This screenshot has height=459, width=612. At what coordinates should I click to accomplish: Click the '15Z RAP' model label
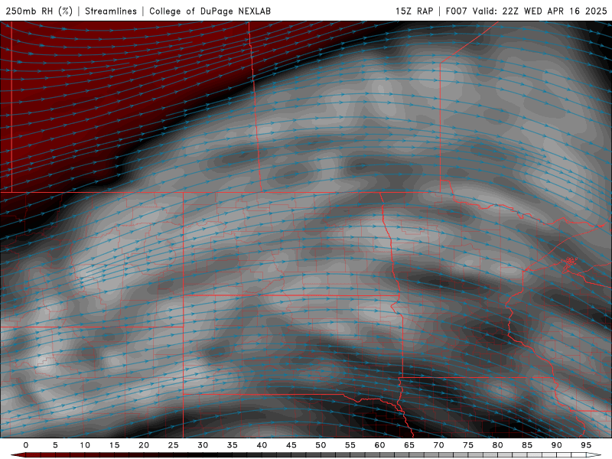(414, 11)
